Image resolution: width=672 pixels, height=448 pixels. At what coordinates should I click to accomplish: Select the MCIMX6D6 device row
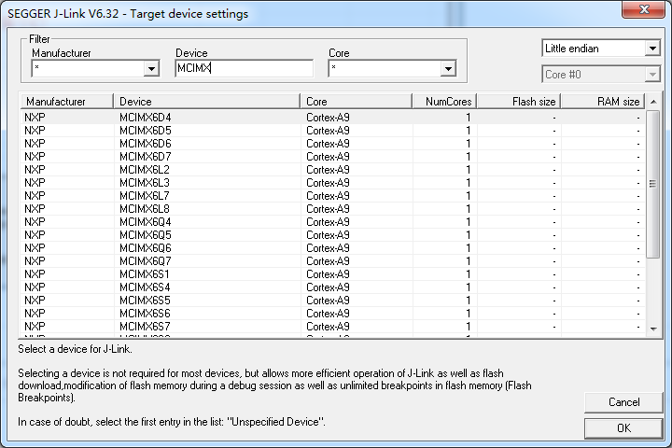coord(332,144)
